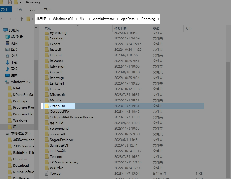Expand the chevron after Roaming in address bar
Viewport: 231px width, 179px height.
(x=159, y=19)
